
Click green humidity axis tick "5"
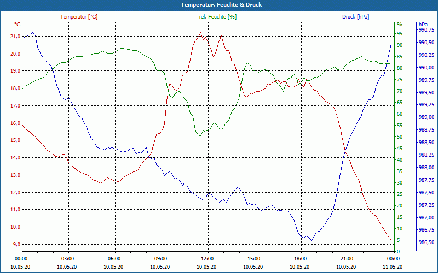click(x=399, y=240)
